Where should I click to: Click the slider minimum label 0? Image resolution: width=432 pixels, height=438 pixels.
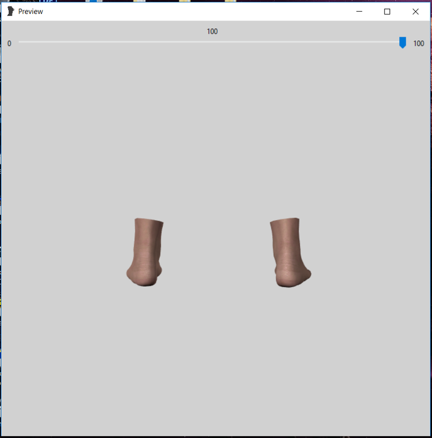(9, 43)
